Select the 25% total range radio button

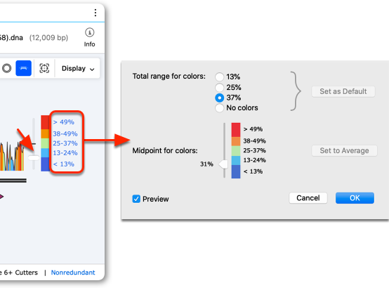pos(219,87)
